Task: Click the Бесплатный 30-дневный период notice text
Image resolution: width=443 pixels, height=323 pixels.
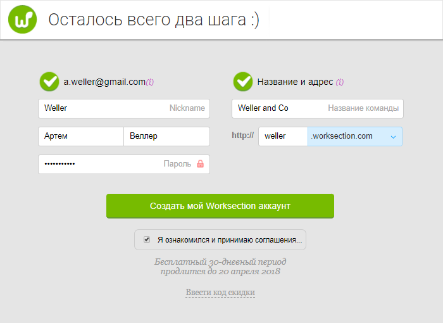Action: tap(220, 267)
